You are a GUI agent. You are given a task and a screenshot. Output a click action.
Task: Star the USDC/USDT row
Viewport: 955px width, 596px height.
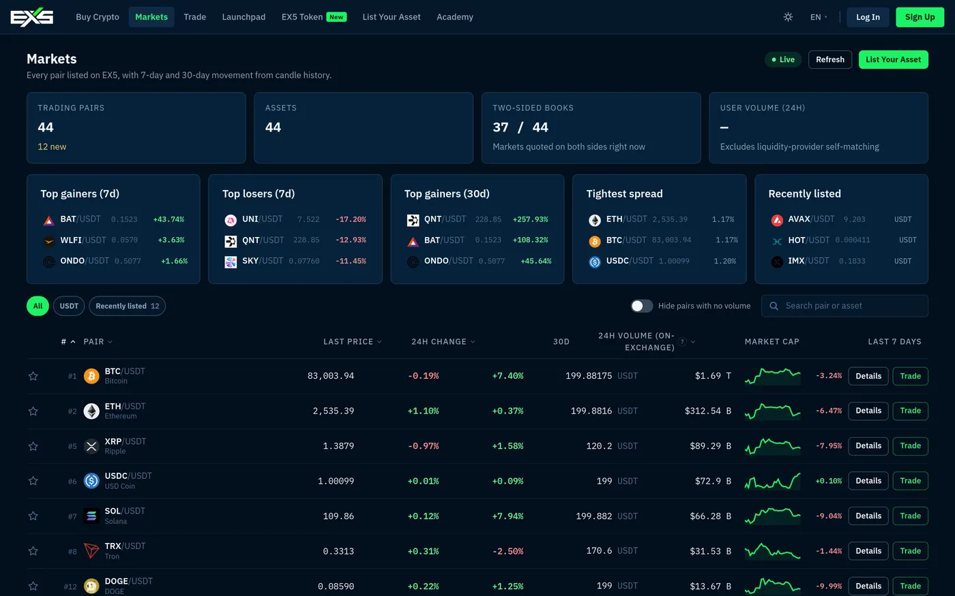pyautogui.click(x=33, y=481)
